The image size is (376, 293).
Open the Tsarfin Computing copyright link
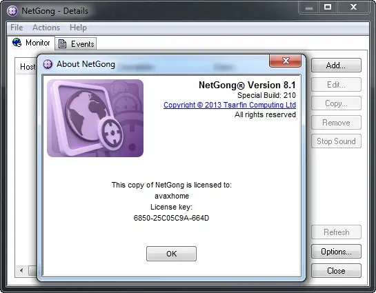(x=230, y=105)
